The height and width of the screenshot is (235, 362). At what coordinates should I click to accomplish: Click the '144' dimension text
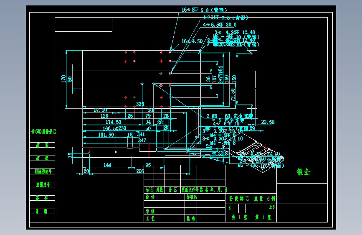(x=107, y=165)
